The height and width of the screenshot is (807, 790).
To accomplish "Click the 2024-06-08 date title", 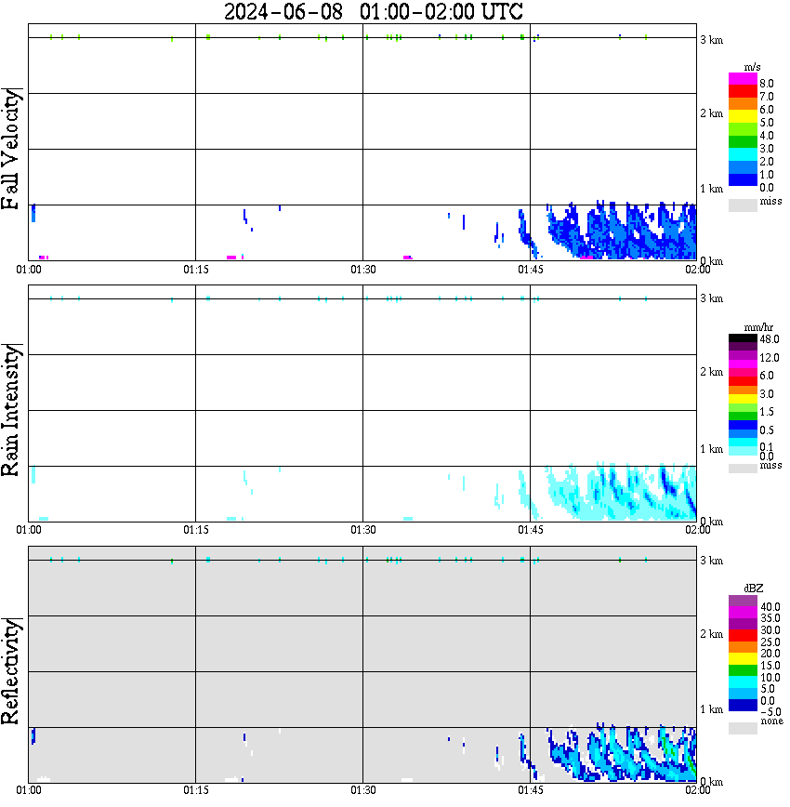I will click(x=283, y=11).
